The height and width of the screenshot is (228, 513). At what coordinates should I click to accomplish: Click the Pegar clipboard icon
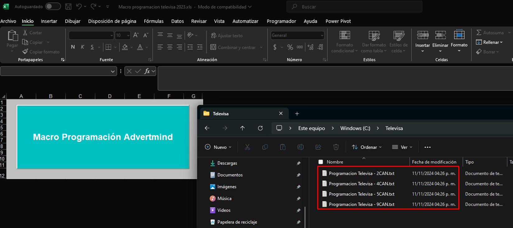(12, 36)
